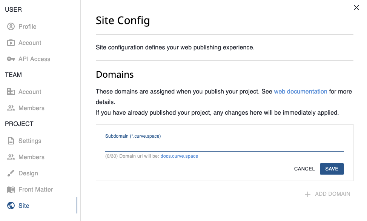Select the Project Members people icon
This screenshot has width=367, height=221.
pos(11,157)
